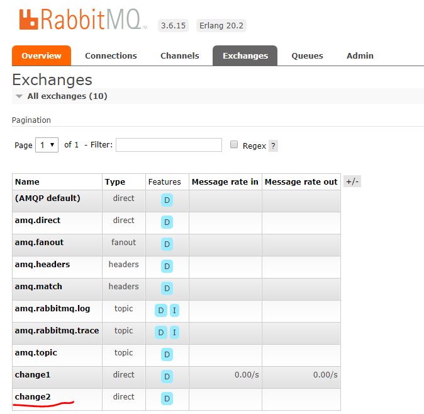The height and width of the screenshot is (414, 424).
Task: Click the D badge in amq.match row
Action: coord(167,288)
